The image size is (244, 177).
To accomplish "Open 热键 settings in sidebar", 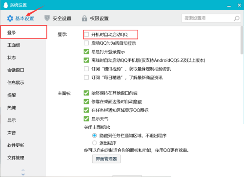I will click(x=23, y=108).
